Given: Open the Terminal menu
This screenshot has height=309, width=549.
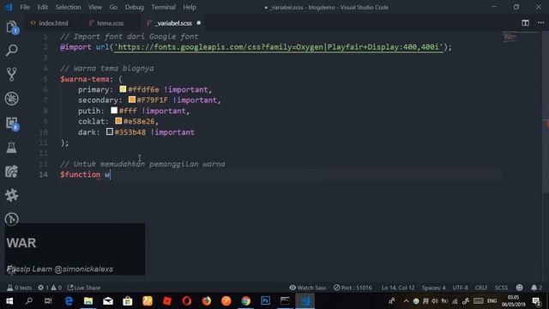Looking at the screenshot, I should [164, 7].
